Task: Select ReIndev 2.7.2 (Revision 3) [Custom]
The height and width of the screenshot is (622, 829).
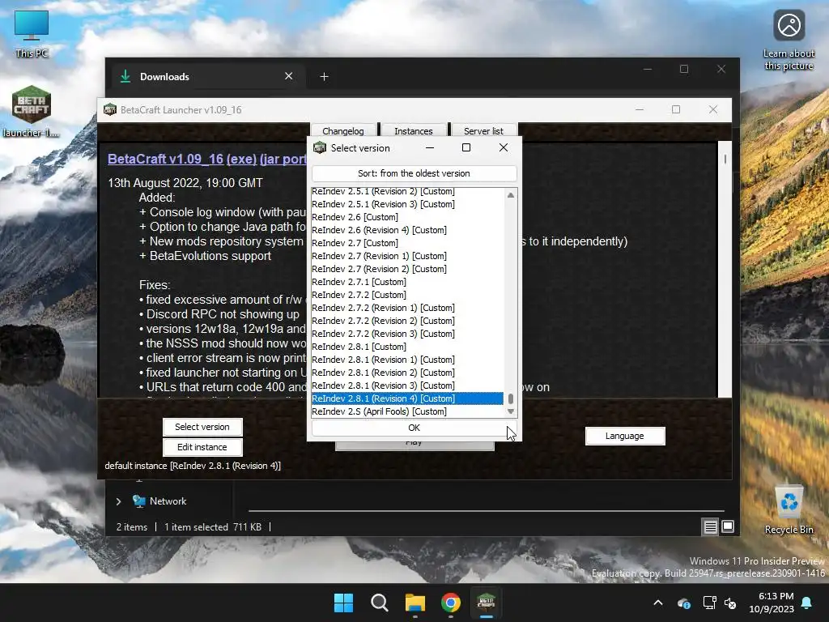Action: click(x=407, y=334)
